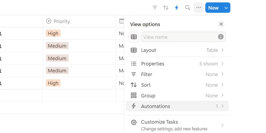Click the info icon in View name field

[220, 37]
